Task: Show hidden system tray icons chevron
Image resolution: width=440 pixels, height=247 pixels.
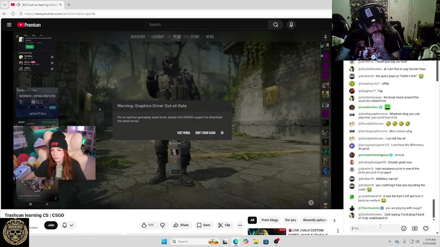Action: pyautogui.click(x=389, y=242)
